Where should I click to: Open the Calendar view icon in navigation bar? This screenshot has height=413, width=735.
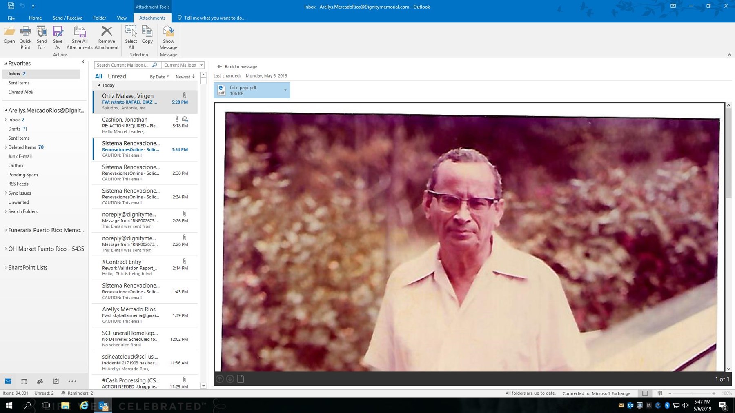coord(24,381)
